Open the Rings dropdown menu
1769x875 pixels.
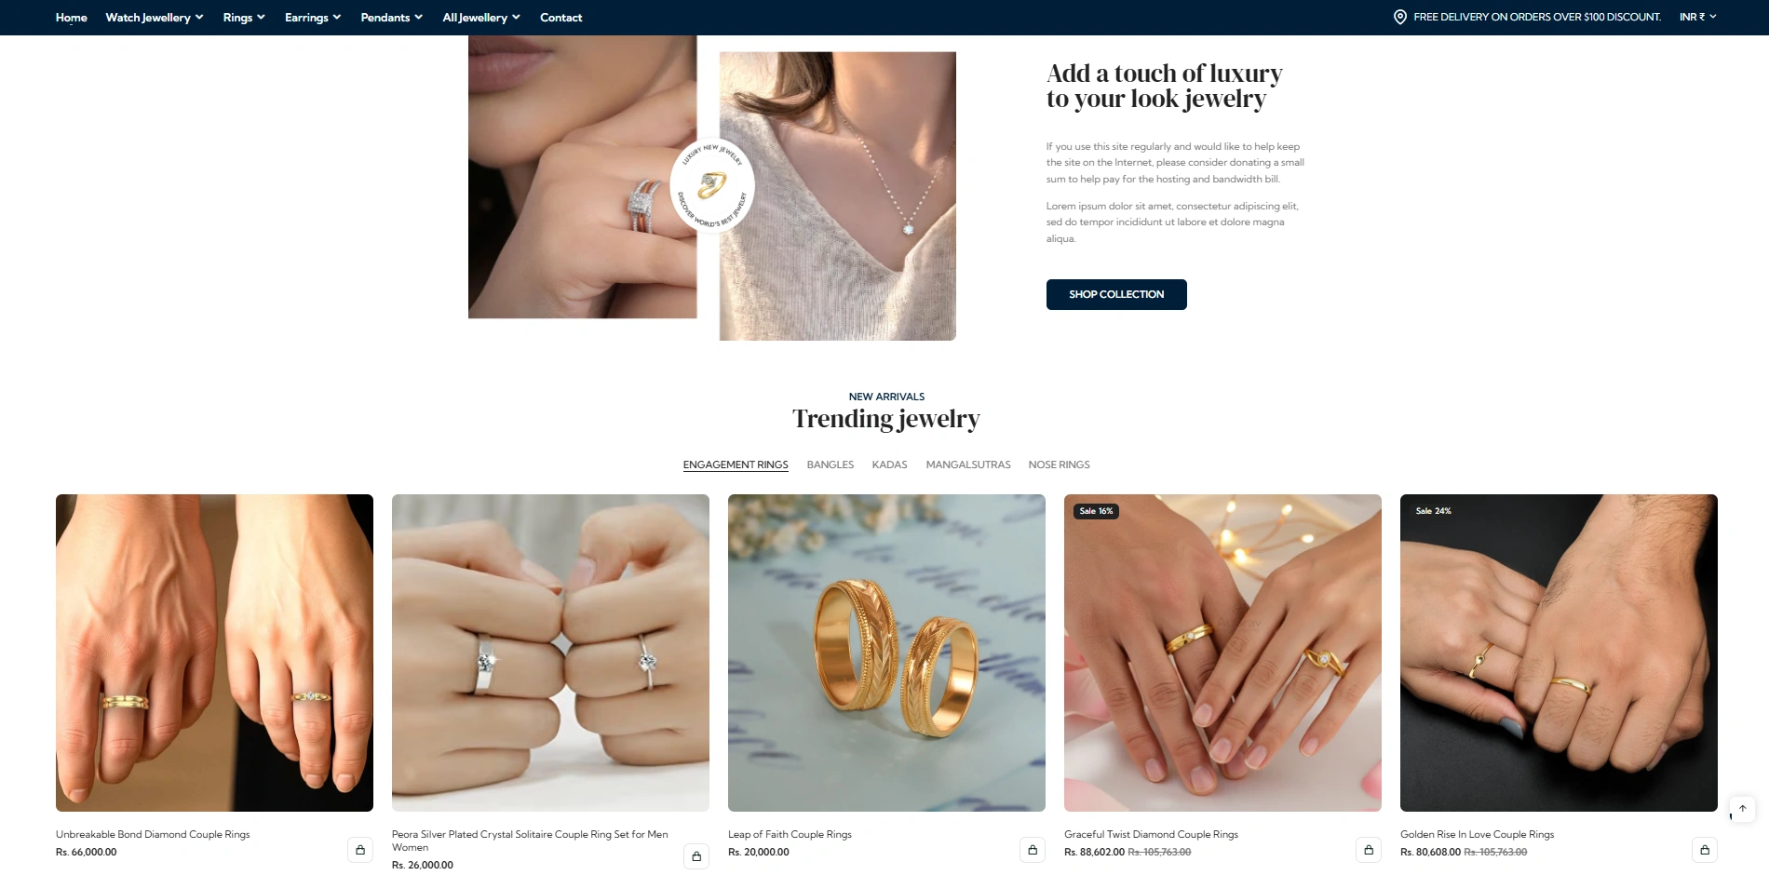point(244,18)
